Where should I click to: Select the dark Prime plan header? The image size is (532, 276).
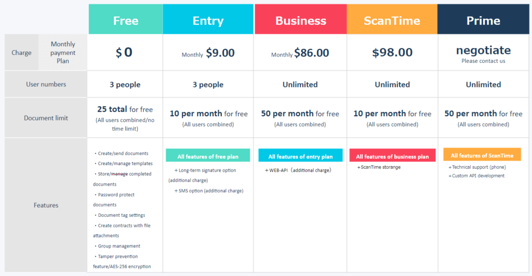(483, 19)
